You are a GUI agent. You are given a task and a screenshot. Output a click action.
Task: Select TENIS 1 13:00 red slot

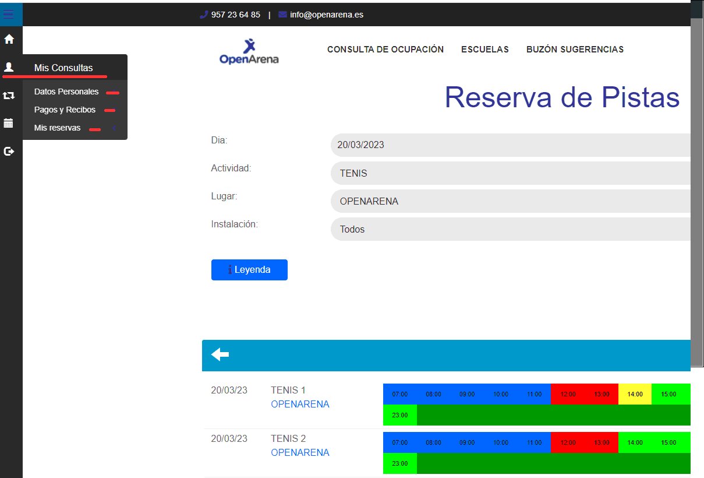(602, 394)
